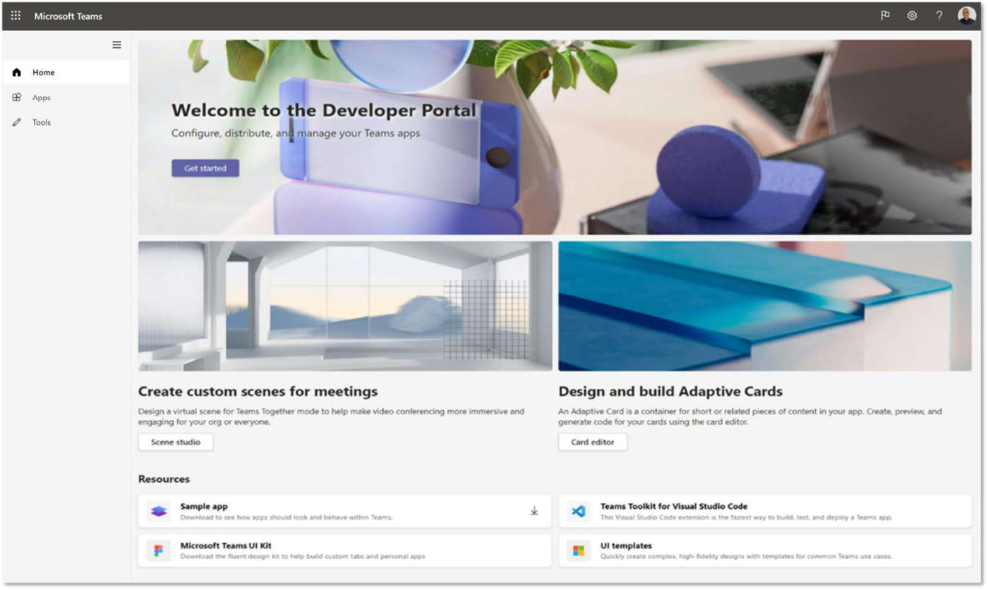This screenshot has width=988, height=590.
Task: Click the feedback flag icon
Action: point(885,15)
